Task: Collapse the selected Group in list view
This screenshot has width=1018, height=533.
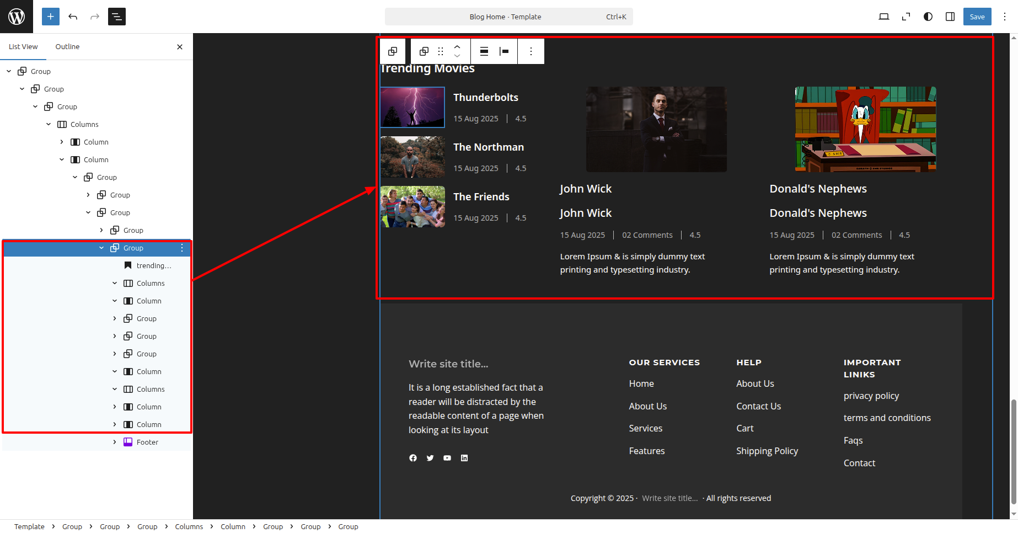Action: 101,248
